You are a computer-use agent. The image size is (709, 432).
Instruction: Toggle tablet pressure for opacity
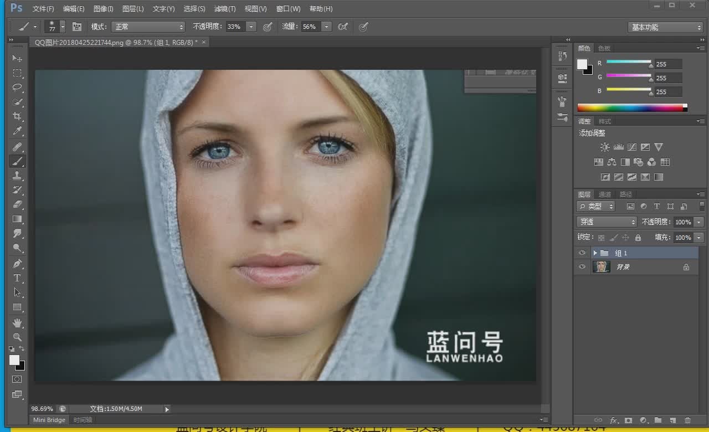click(x=268, y=27)
